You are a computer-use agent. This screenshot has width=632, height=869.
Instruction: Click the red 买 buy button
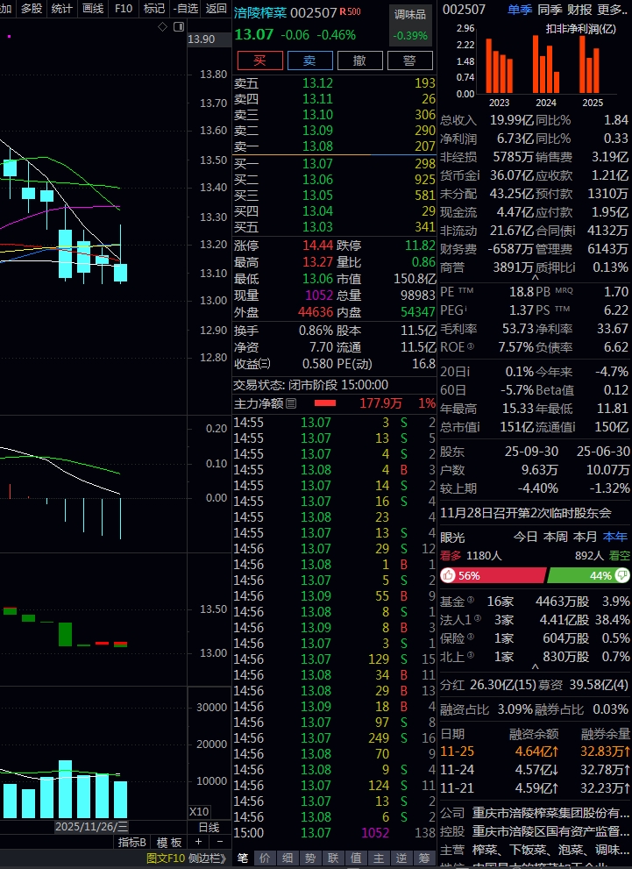tap(259, 61)
